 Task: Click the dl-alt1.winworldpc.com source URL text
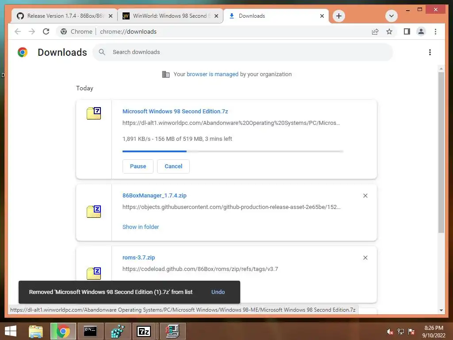(x=231, y=123)
